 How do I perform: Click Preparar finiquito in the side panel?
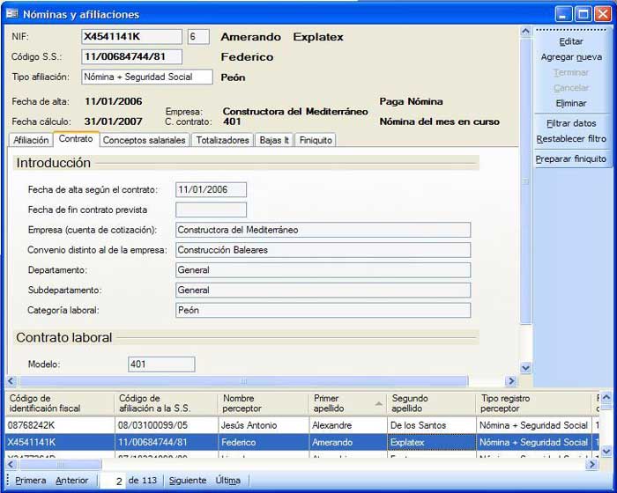[571, 158]
